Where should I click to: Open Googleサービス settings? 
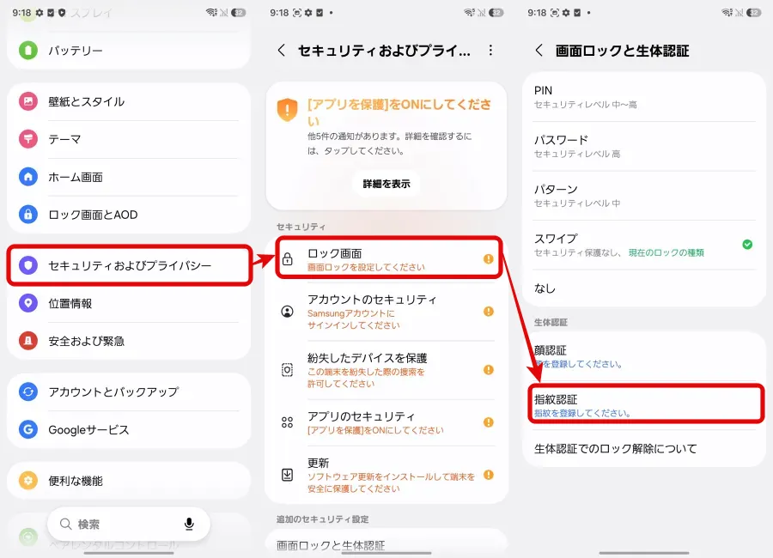(129, 429)
